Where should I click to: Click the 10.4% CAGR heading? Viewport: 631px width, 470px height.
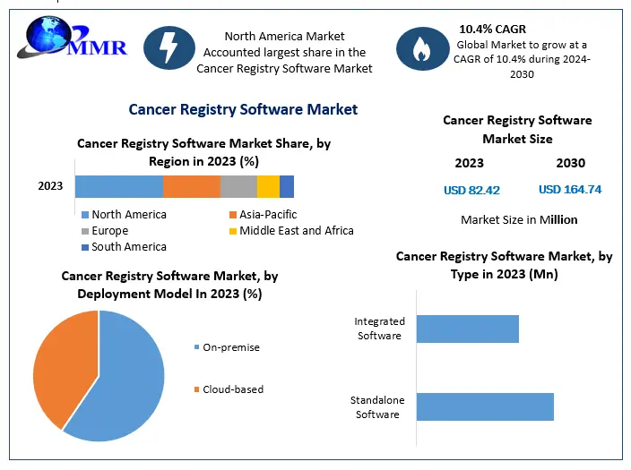[x=492, y=29]
